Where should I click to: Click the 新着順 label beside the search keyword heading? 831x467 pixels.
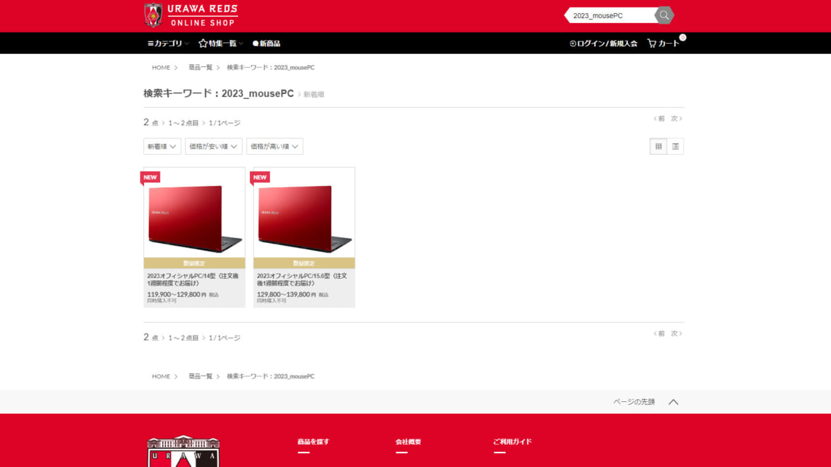tap(314, 94)
